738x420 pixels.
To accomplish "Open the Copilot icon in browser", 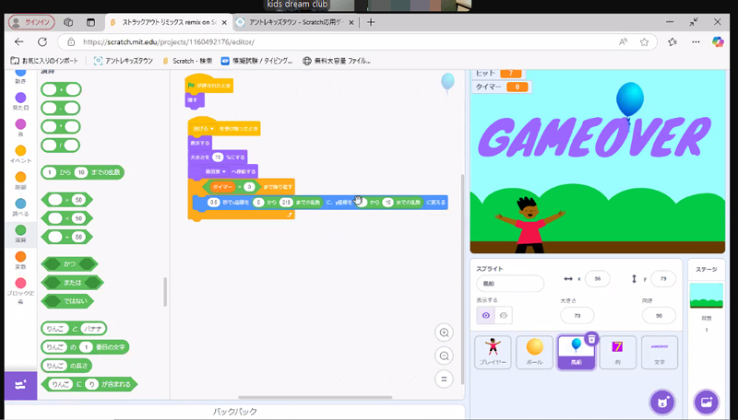I will pos(718,41).
